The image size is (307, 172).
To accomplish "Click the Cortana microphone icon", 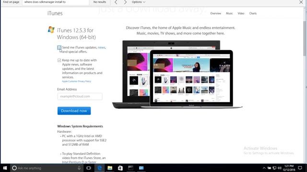I will click(x=79, y=168).
